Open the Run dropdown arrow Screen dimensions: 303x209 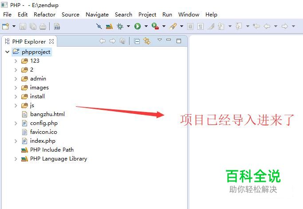(146, 26)
